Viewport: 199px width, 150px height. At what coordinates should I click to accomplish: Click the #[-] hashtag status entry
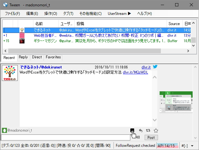184,146
